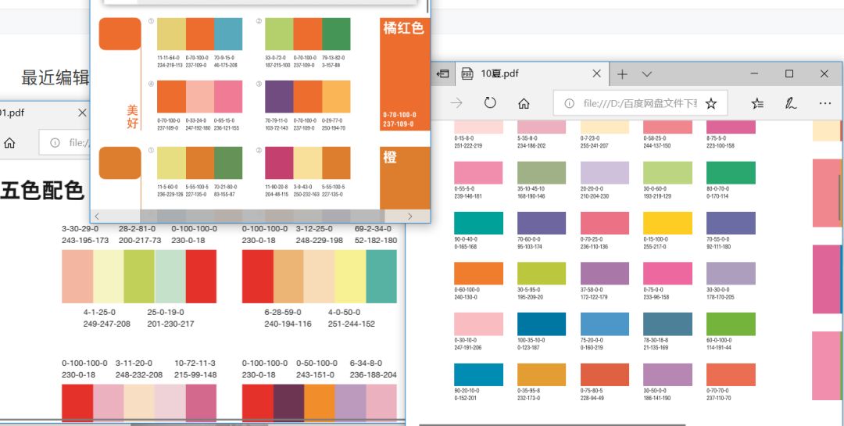The image size is (844, 426).
Task: Refresh the 10夏.pdf page
Action: [x=491, y=103]
